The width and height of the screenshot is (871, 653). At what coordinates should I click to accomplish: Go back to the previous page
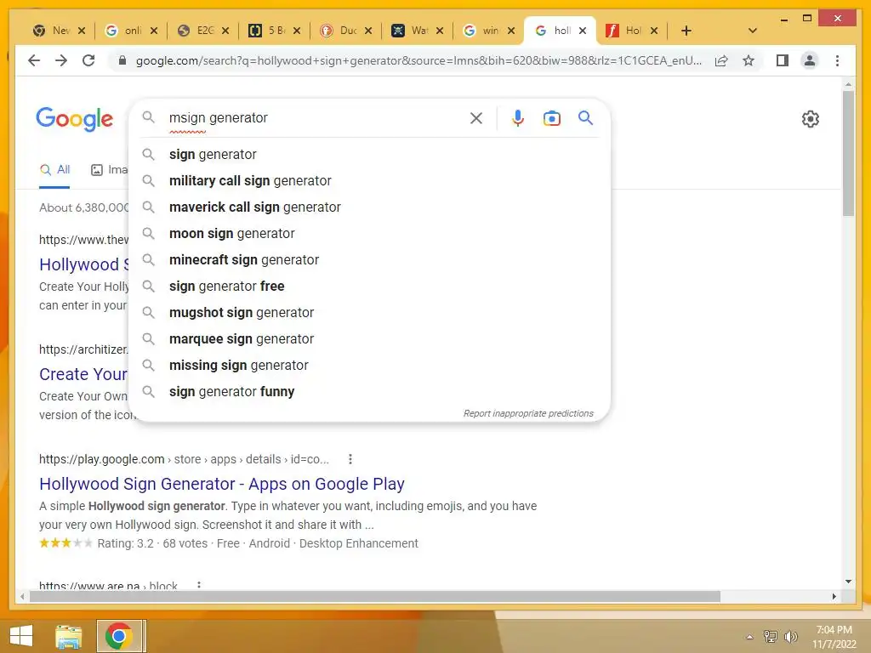tap(34, 60)
